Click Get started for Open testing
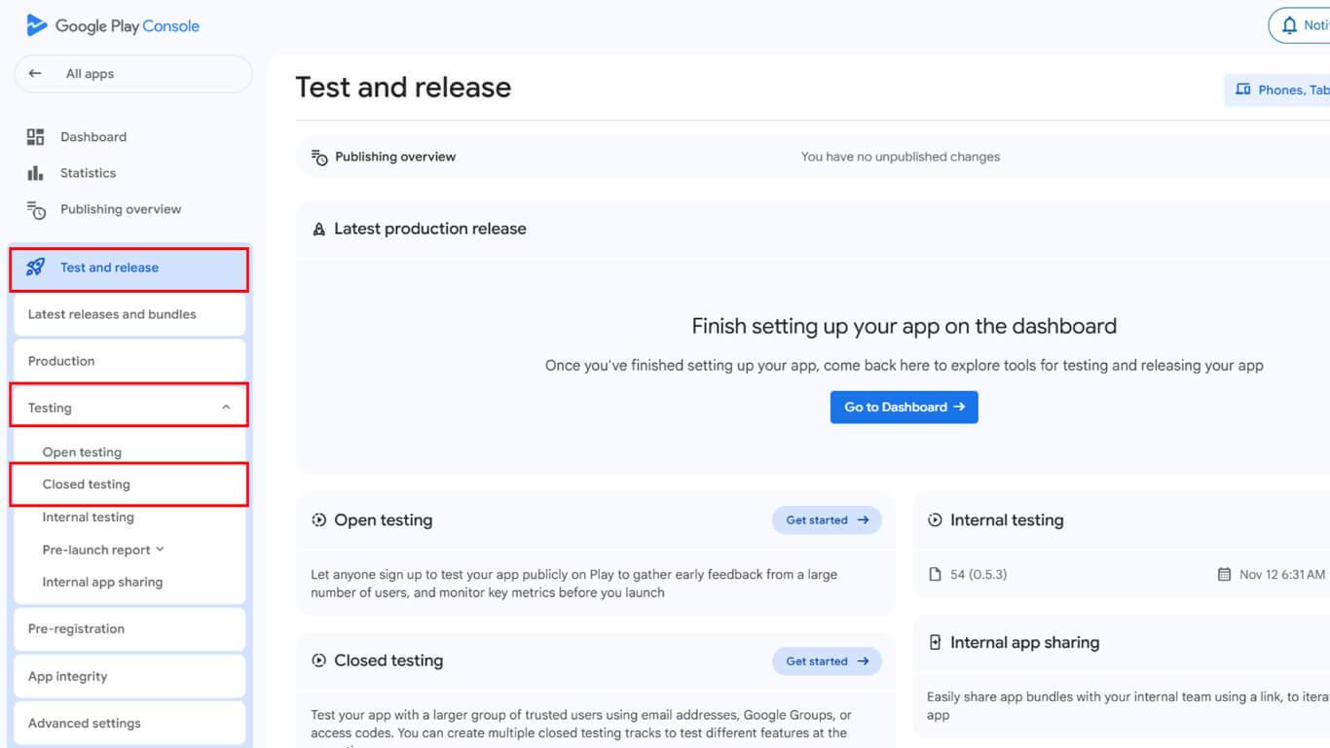 [x=827, y=520]
